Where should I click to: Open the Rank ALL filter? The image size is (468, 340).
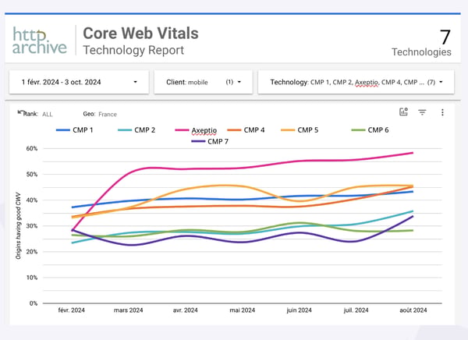38,114
